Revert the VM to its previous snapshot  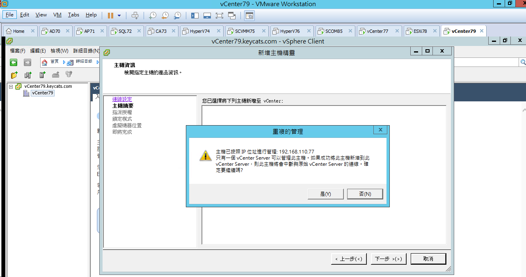[165, 16]
